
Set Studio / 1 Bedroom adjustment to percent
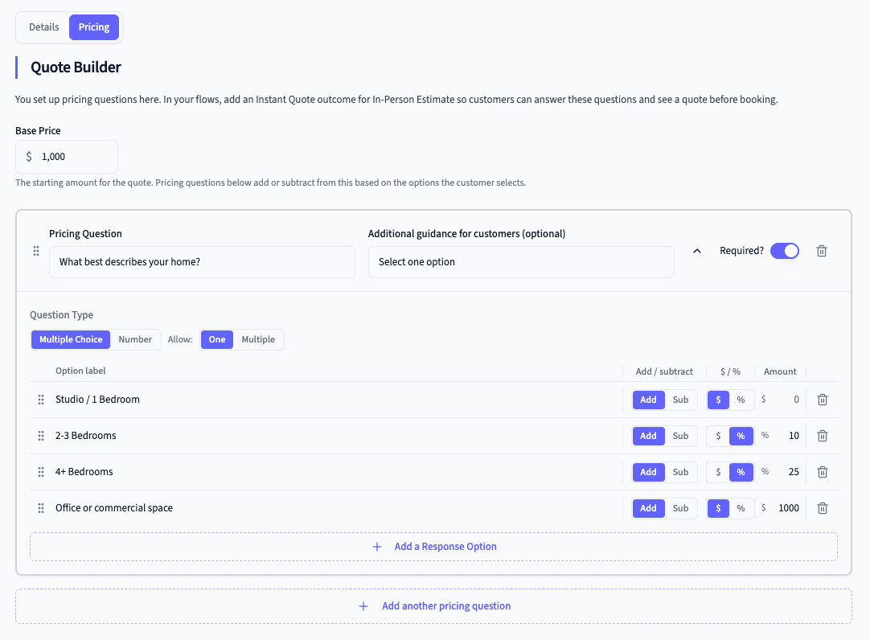[x=741, y=400]
